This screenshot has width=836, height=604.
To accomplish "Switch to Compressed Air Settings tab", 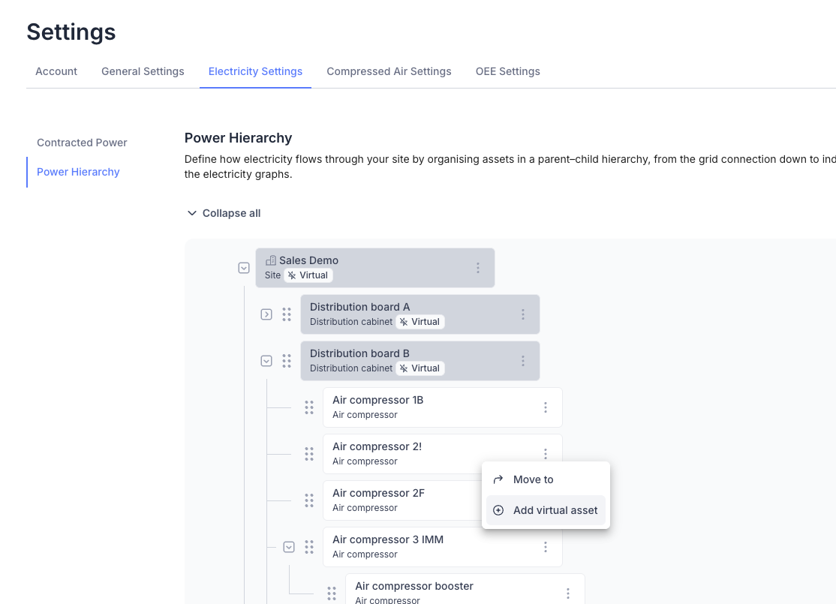I will [x=389, y=71].
